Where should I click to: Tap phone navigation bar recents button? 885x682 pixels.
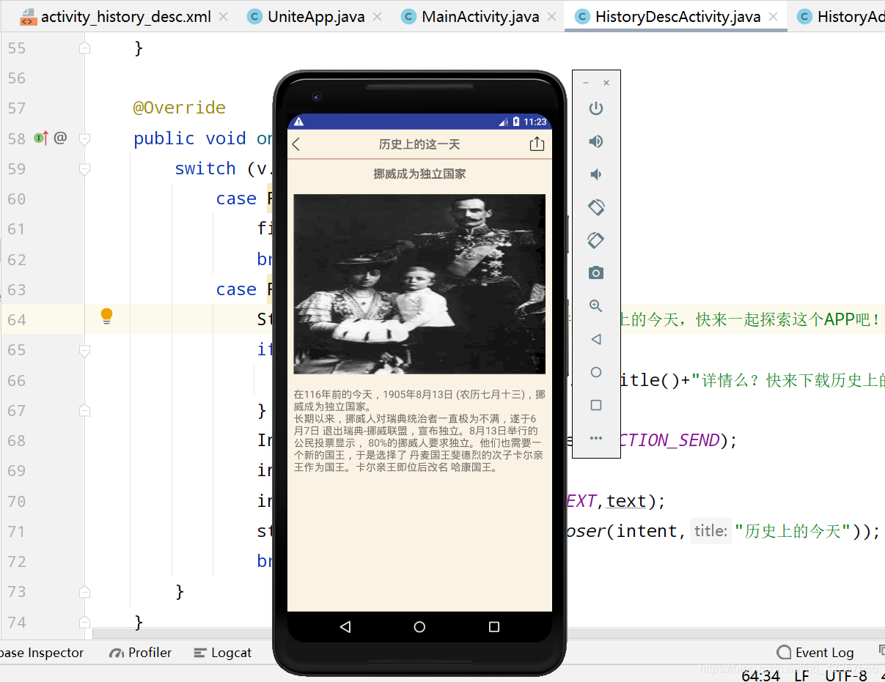(494, 627)
